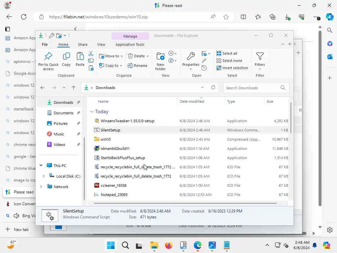Viewport: 337px width, 253px height.
Task: Click the Copy ribbon icon
Action: point(66,57)
